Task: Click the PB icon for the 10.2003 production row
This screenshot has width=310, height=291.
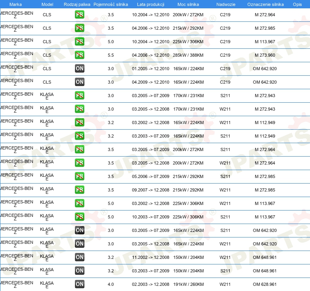Action: coord(79,217)
